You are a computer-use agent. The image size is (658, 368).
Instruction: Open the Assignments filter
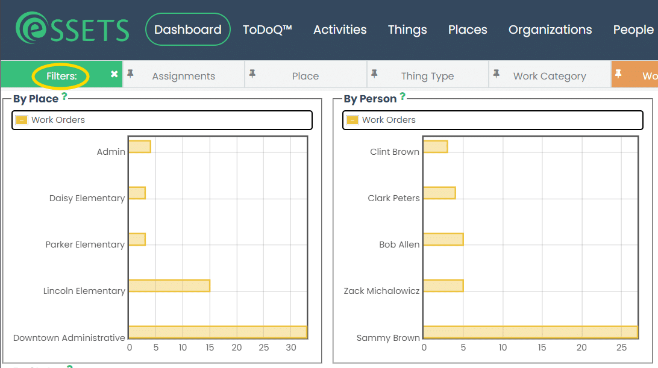pyautogui.click(x=183, y=76)
